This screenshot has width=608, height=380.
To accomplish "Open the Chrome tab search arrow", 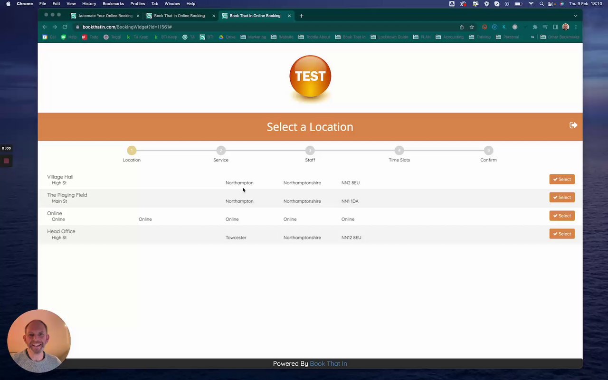I will (575, 16).
